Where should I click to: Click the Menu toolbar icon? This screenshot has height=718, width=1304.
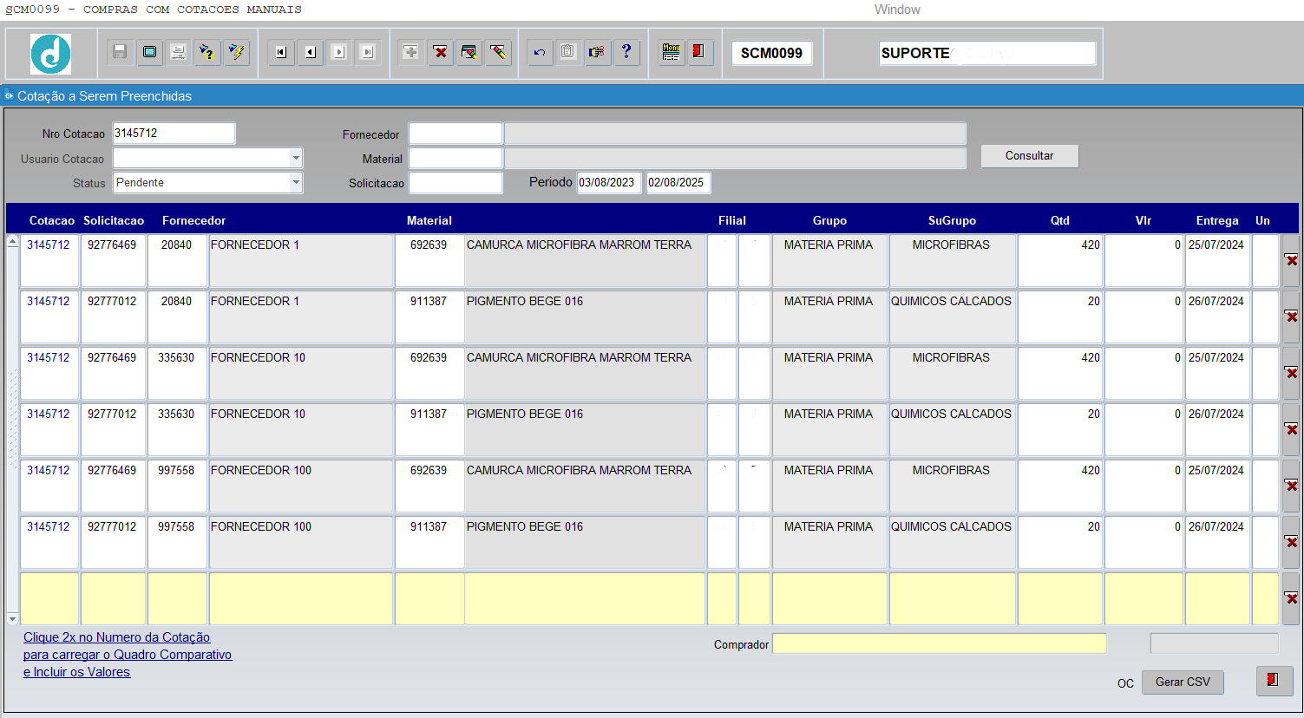click(x=671, y=53)
